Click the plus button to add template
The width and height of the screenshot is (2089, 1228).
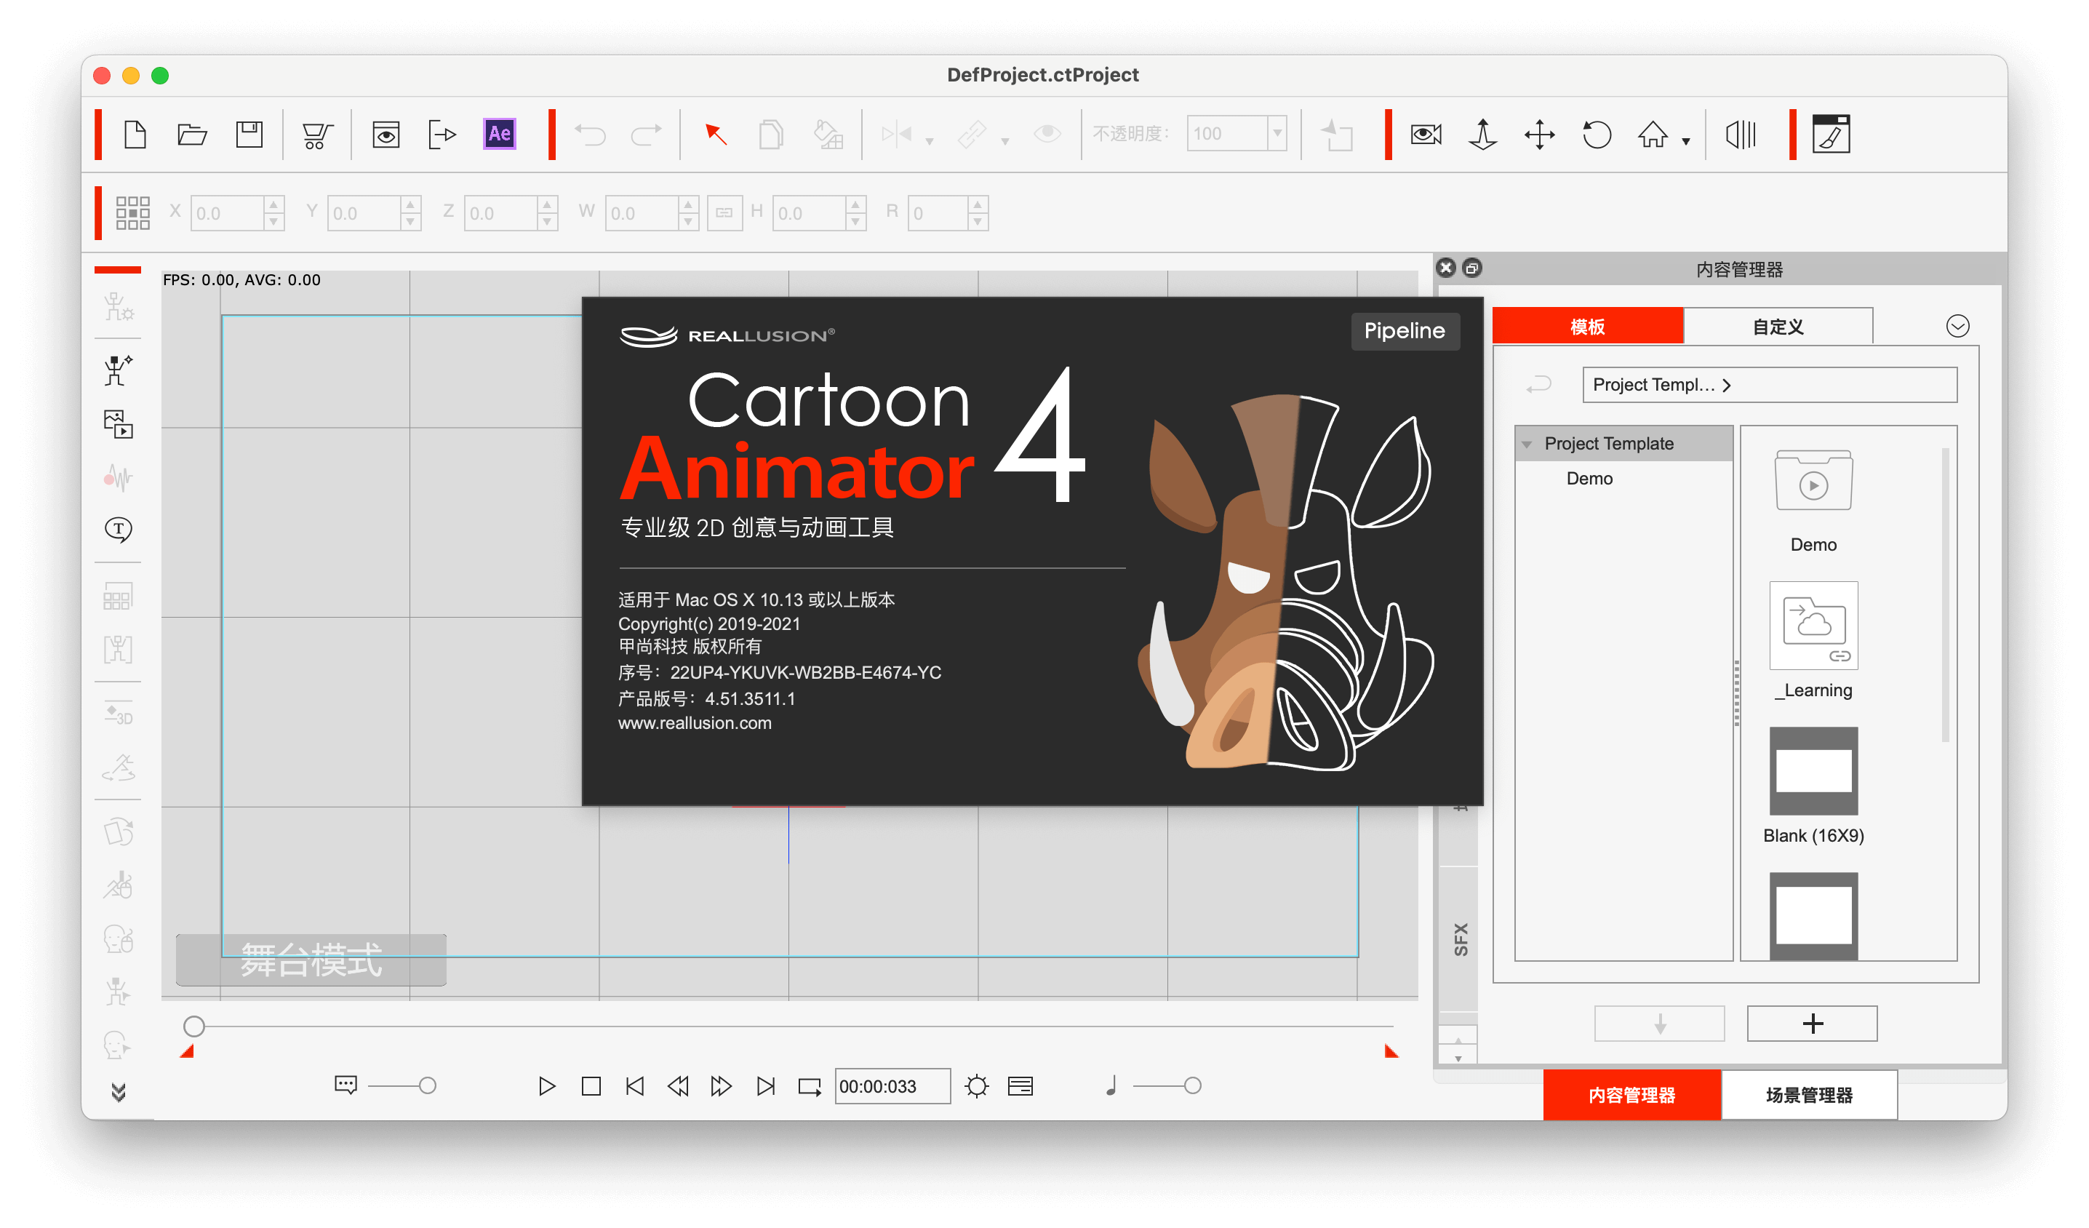(x=1814, y=1022)
